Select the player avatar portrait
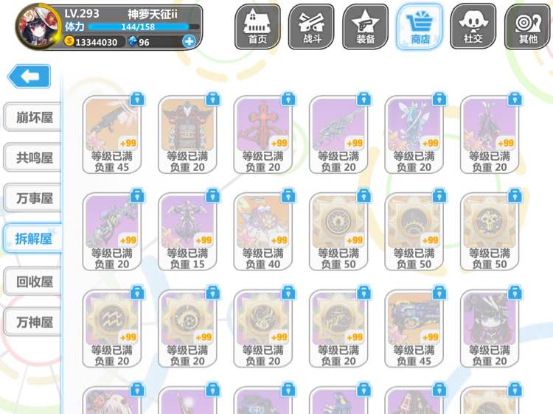 pos(38,27)
